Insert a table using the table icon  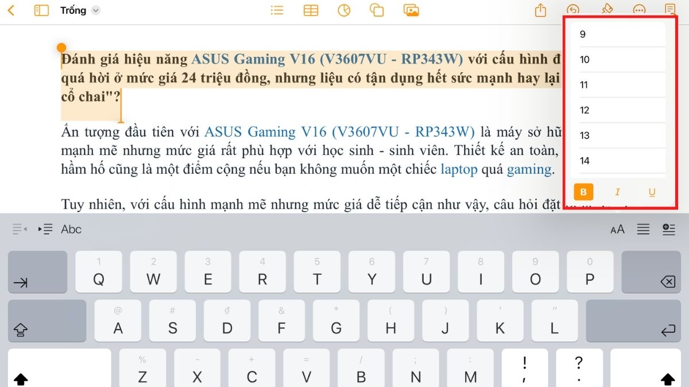pyautogui.click(x=311, y=10)
